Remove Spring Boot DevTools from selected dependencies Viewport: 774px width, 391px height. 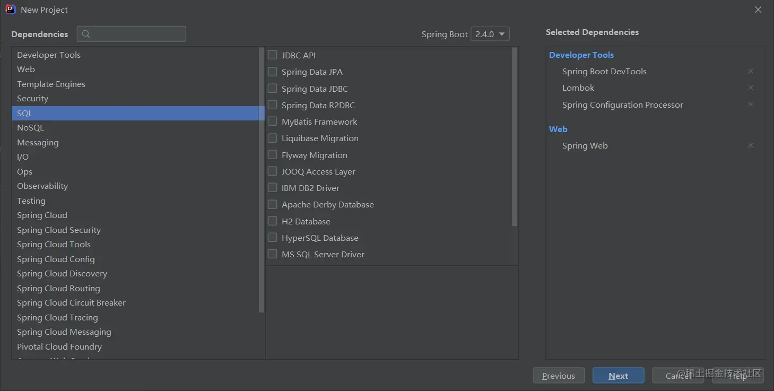(750, 71)
